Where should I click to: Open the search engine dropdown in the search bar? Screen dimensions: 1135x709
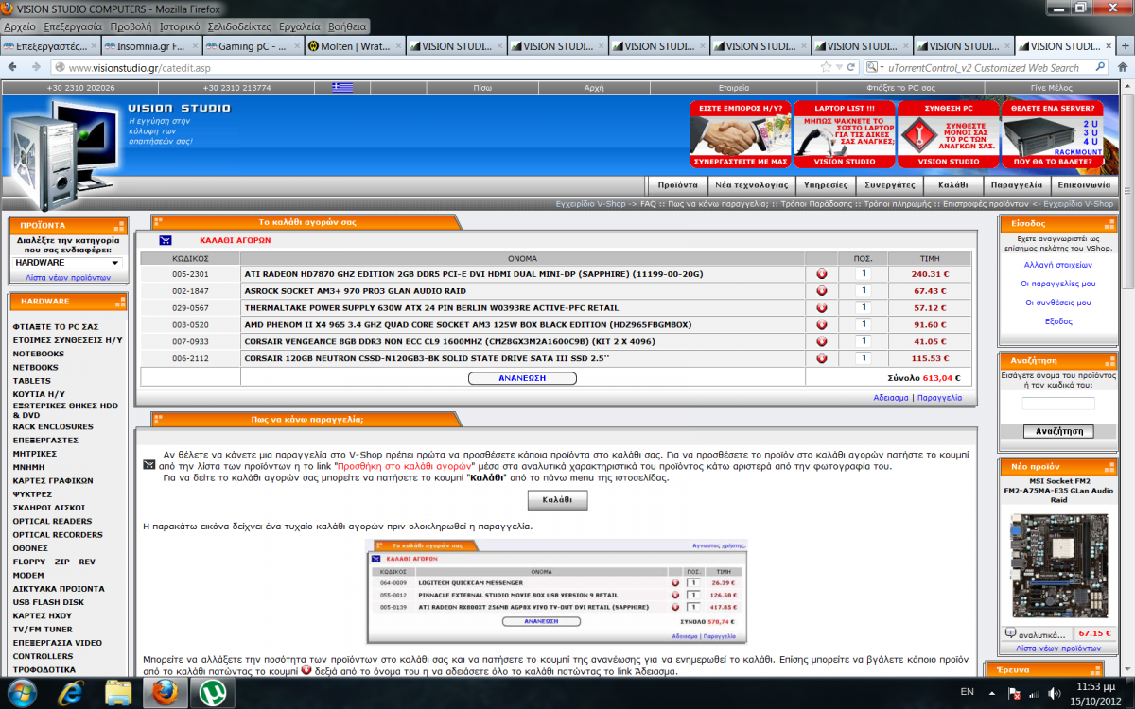tap(876, 67)
